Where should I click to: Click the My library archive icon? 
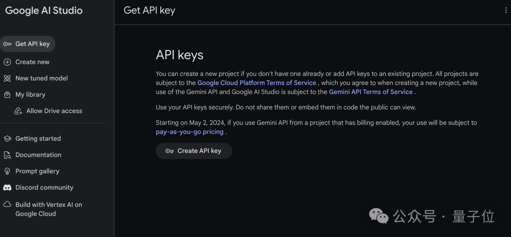tap(7, 94)
